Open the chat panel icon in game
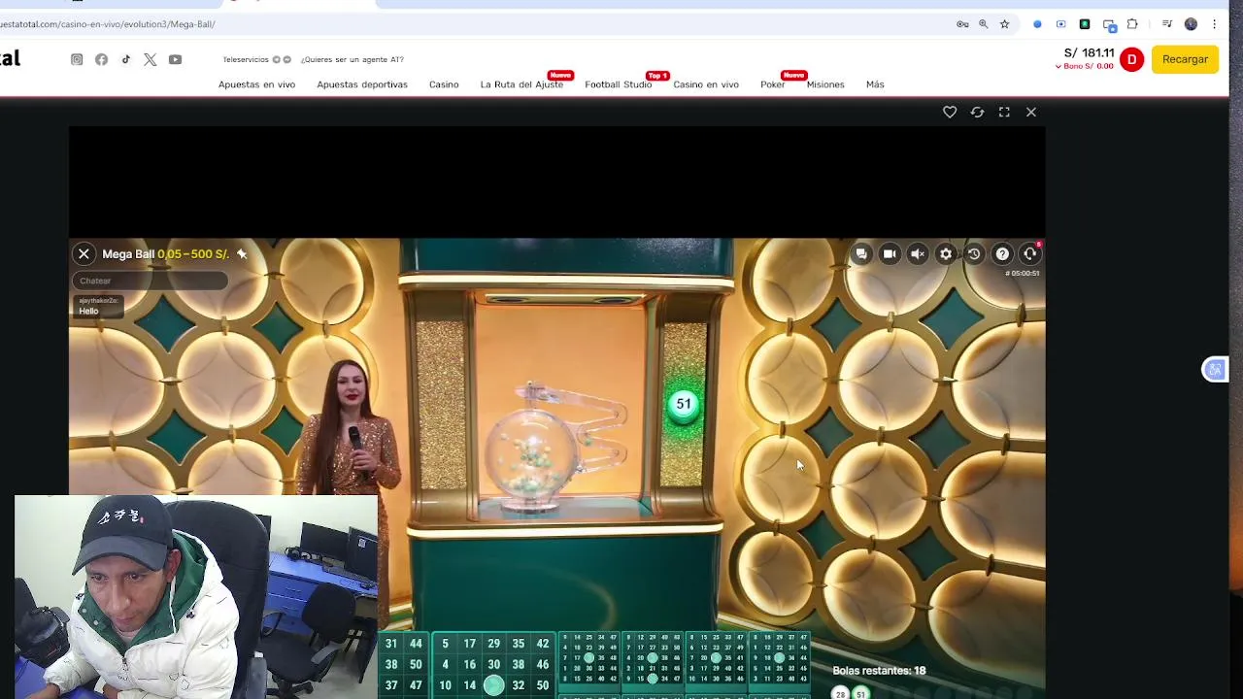 [x=861, y=254]
